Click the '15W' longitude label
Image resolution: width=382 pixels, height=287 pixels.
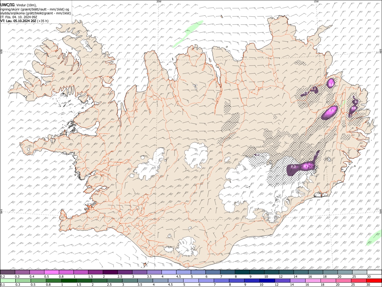point(316,1)
